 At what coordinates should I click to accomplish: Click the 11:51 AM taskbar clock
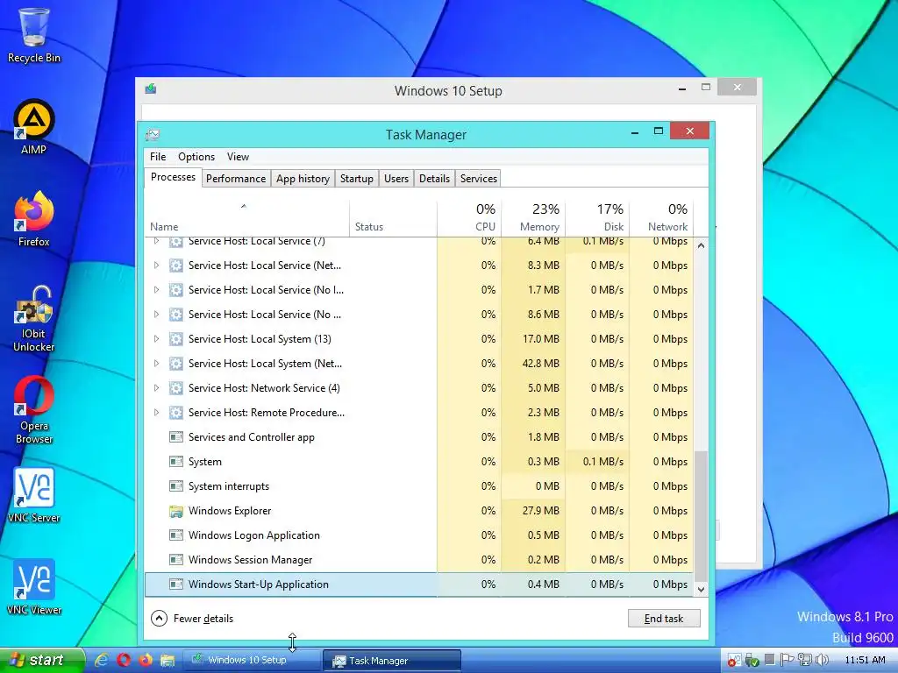click(x=865, y=660)
